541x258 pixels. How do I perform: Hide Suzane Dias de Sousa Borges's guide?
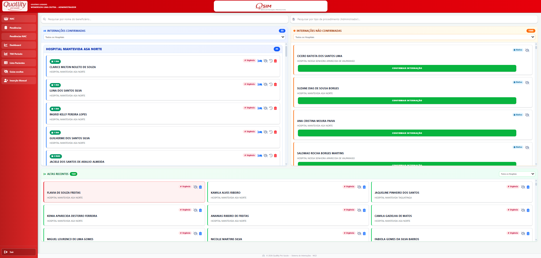coord(527,83)
